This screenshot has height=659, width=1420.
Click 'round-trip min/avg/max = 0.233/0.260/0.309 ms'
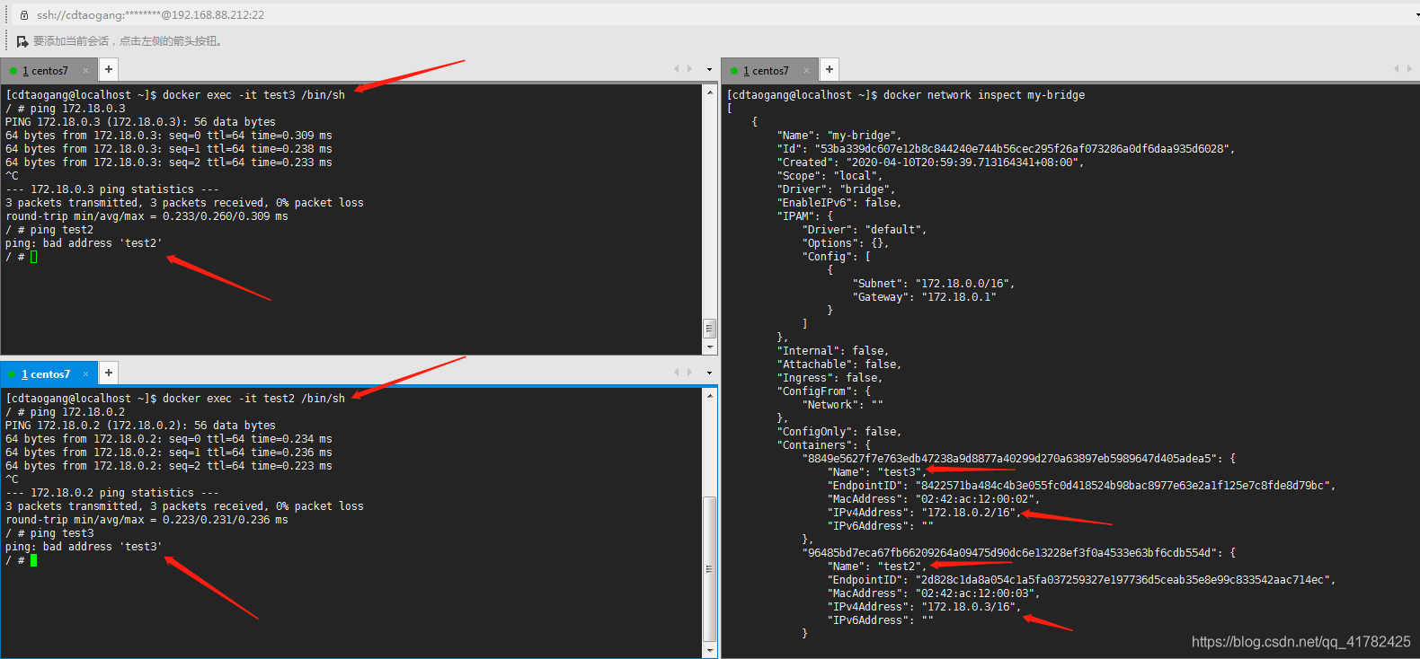[x=146, y=216]
